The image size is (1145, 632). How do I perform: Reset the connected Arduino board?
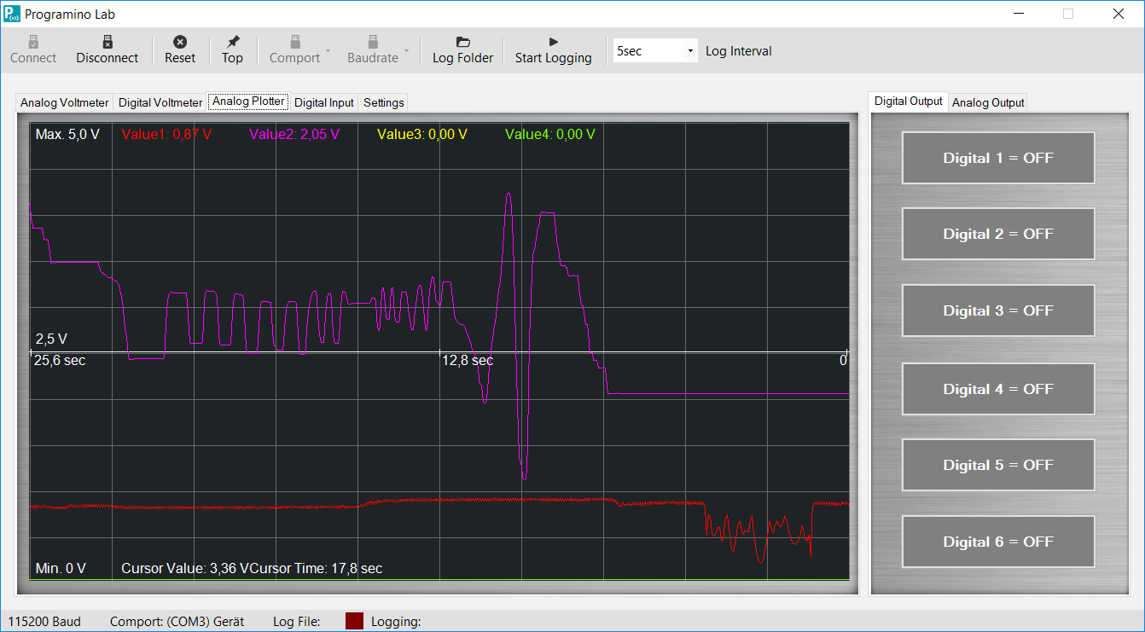180,49
